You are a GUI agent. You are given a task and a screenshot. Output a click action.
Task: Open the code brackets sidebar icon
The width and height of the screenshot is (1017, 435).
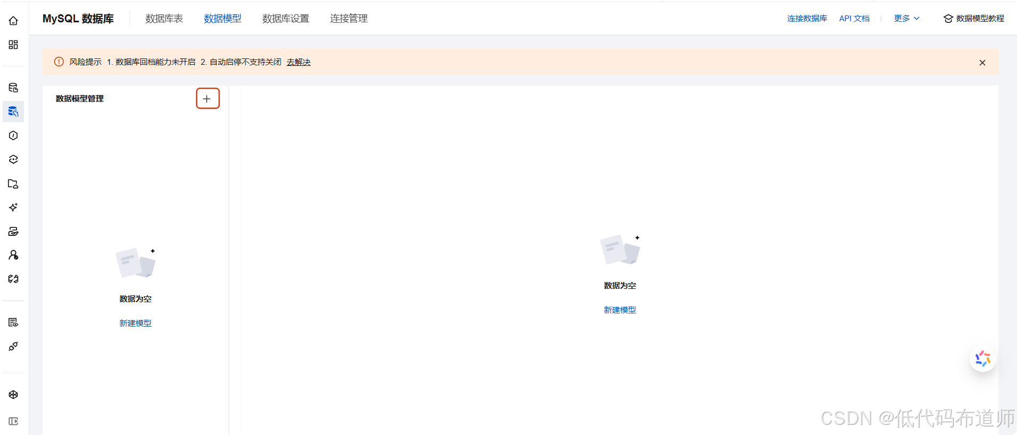tap(13, 279)
